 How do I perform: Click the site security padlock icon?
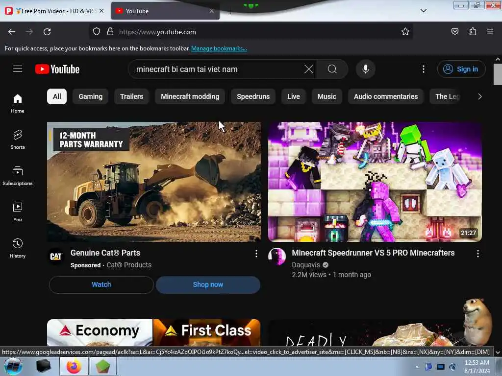click(110, 32)
